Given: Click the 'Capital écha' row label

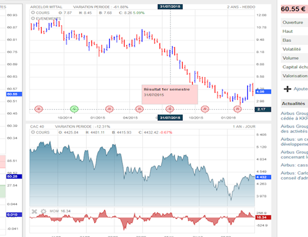Looking at the screenshot, I should click(x=295, y=67).
